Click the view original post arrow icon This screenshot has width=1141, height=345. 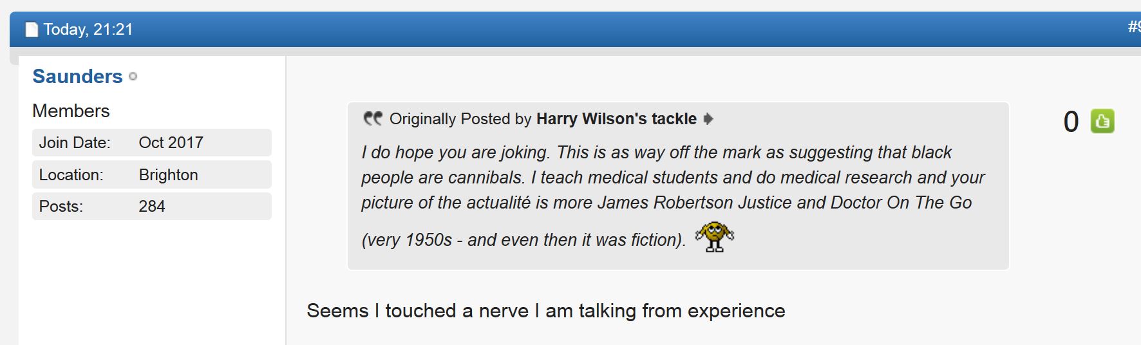click(708, 119)
